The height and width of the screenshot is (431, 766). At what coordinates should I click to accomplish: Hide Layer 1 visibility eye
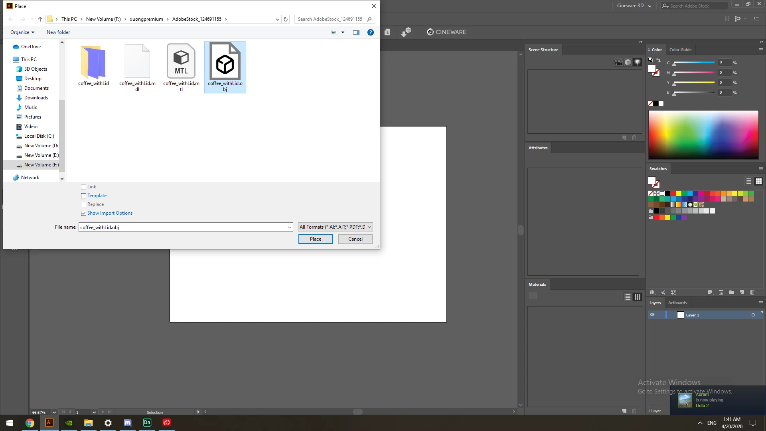[652, 315]
